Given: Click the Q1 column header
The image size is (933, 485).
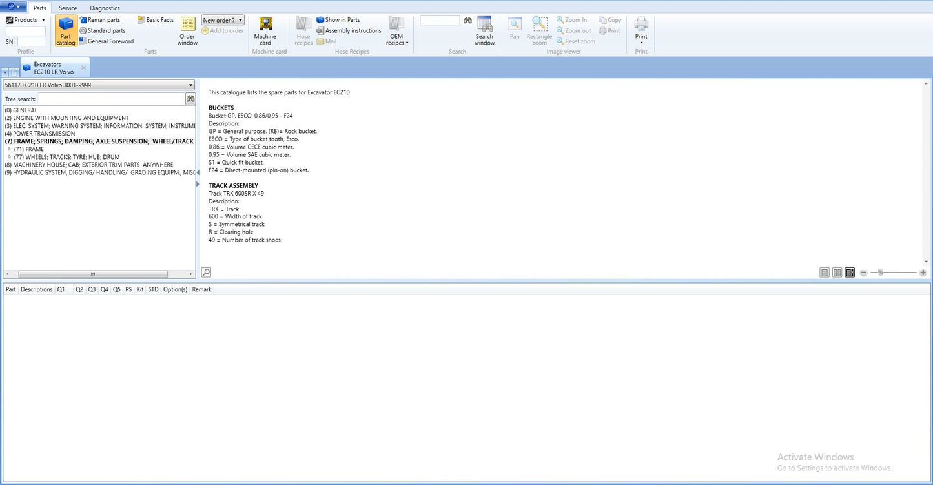Looking at the screenshot, I should pos(63,289).
